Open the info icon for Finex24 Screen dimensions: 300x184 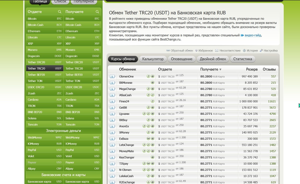(x=112, y=101)
